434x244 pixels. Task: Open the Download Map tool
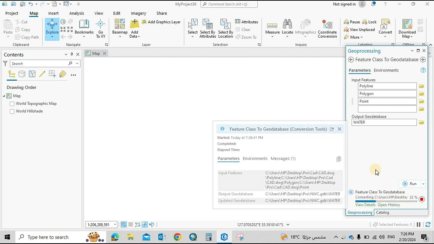click(407, 29)
